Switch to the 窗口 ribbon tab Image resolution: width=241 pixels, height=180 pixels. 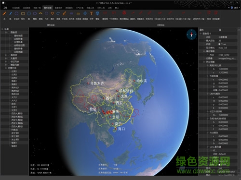point(117,8)
